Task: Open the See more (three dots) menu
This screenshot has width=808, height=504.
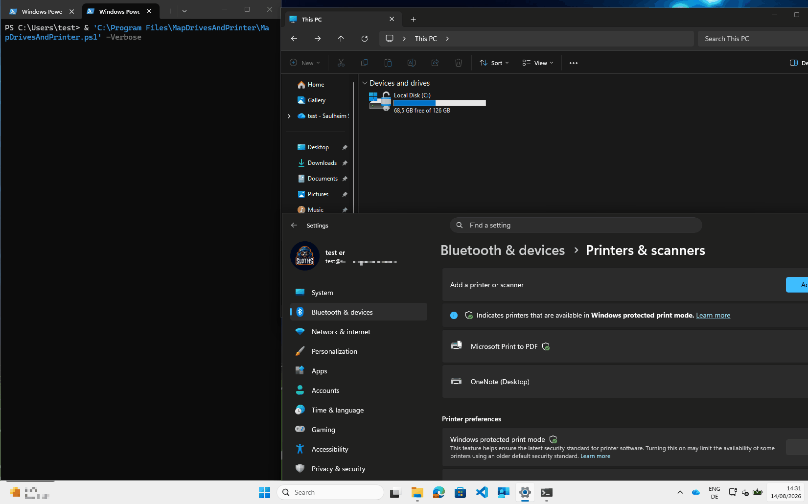Action: pyautogui.click(x=574, y=63)
